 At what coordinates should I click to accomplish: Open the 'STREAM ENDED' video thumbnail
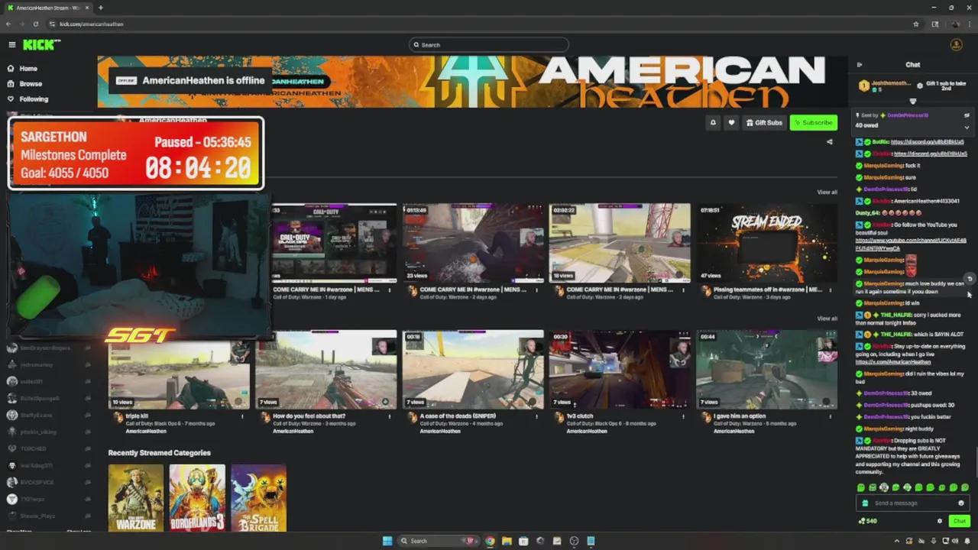[766, 243]
